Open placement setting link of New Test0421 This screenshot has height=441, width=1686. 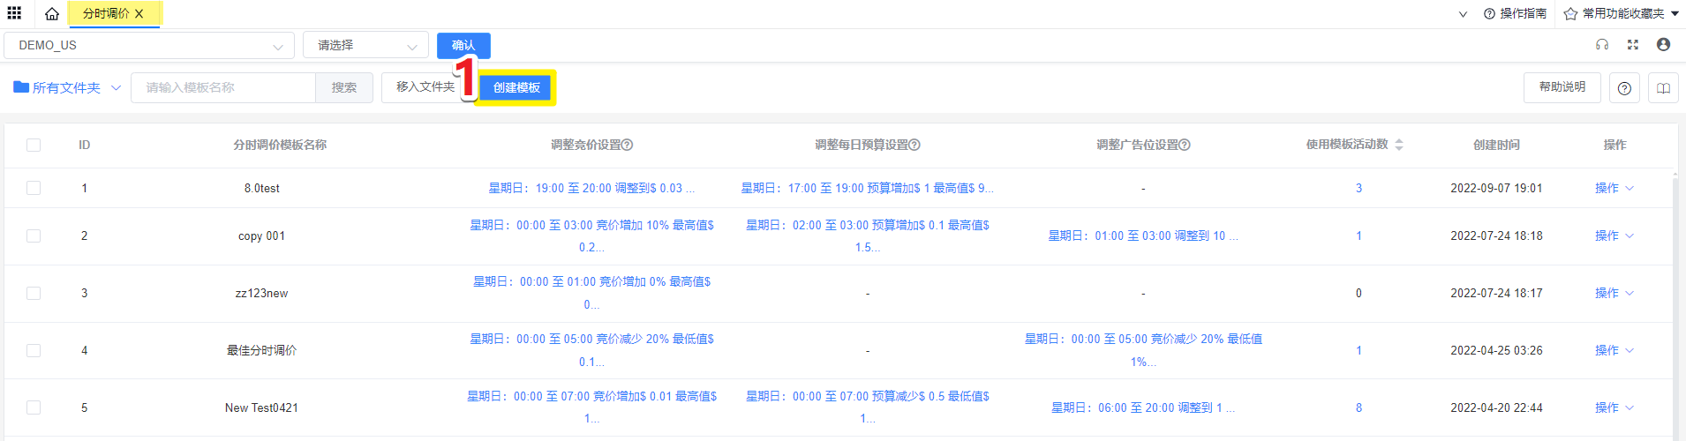coord(1143,407)
